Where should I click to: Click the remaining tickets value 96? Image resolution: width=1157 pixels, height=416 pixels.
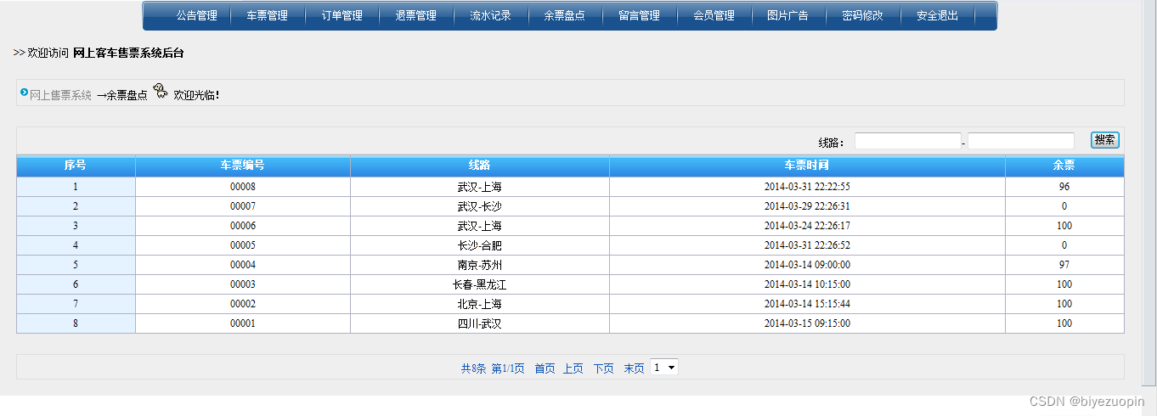click(x=1064, y=187)
